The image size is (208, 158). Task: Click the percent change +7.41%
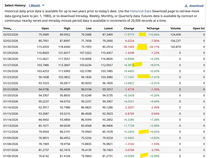point(155,77)
